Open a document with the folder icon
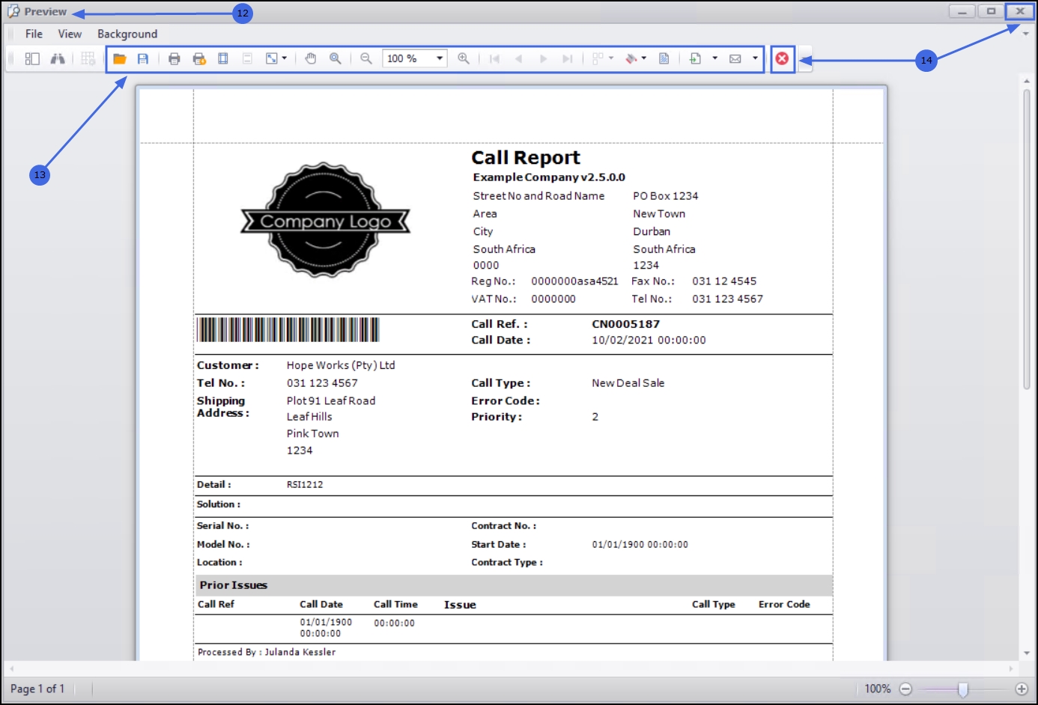Viewport: 1038px width, 705px height. pos(119,58)
